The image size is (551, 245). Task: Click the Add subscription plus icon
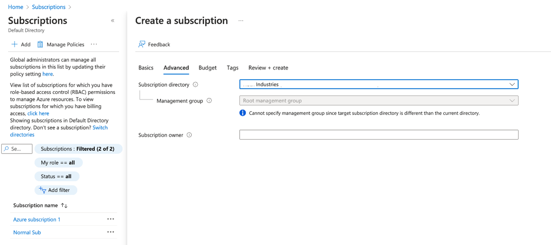[15, 44]
